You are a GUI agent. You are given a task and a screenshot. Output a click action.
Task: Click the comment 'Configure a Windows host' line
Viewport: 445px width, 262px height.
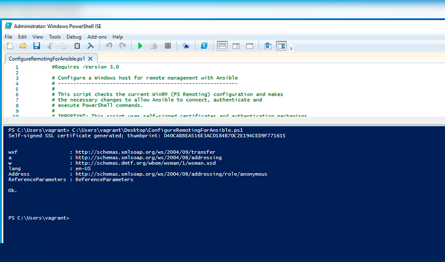point(144,78)
